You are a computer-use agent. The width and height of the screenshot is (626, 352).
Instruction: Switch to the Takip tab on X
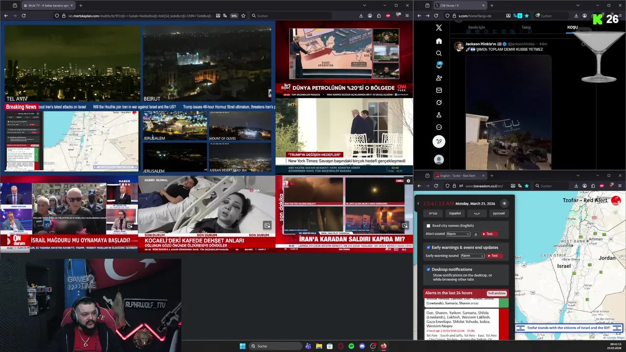pyautogui.click(x=526, y=27)
